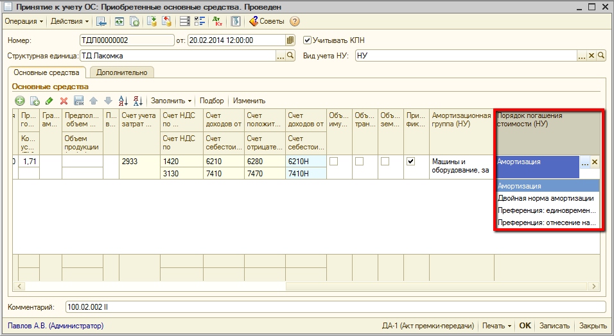Open the Дт/Кт postings icon
Screen dimensions: 614x336
[x=217, y=21]
